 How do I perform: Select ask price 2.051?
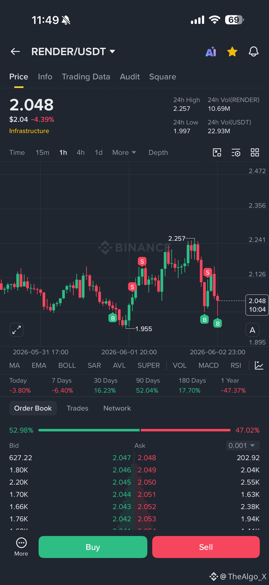pyautogui.click(x=147, y=494)
